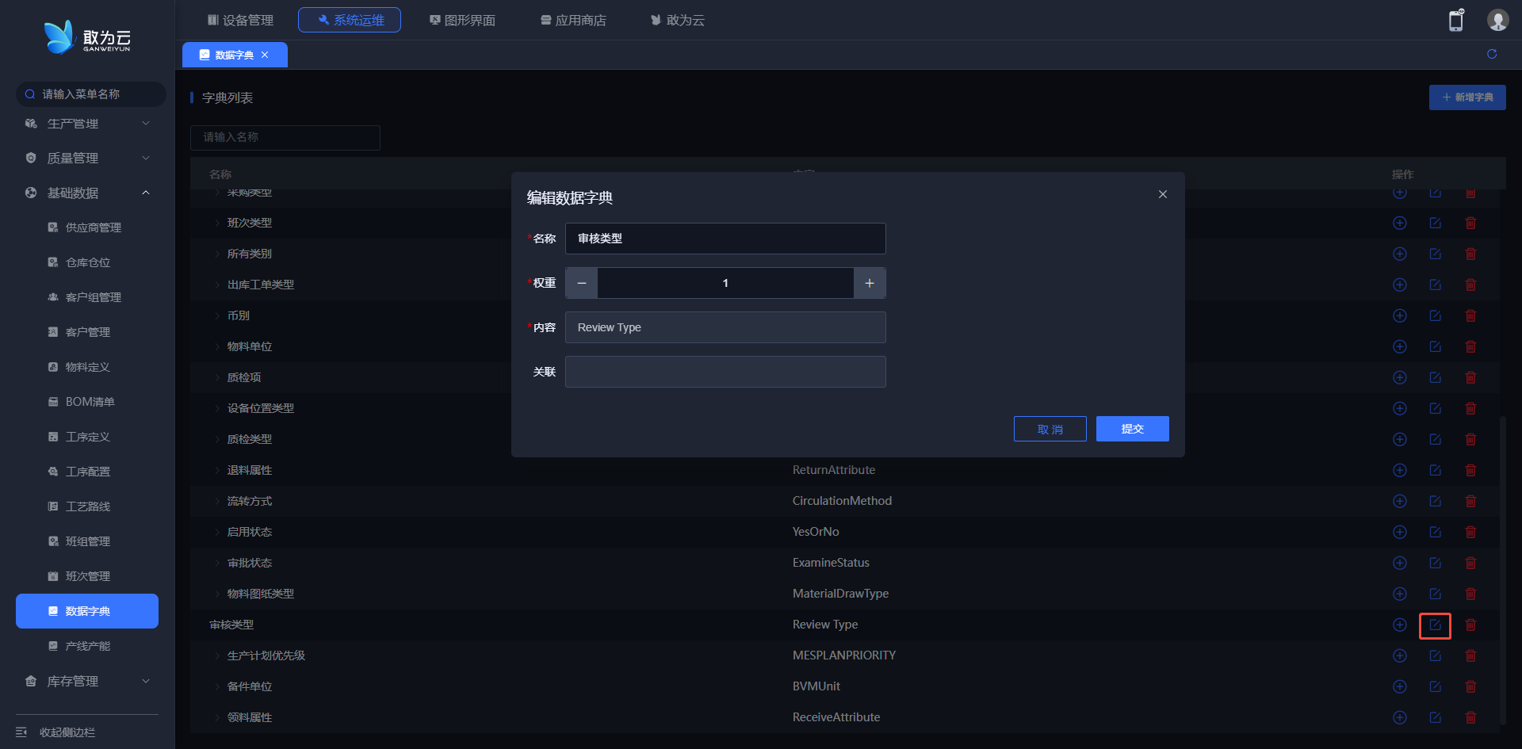Open the mobile device icon in header

coord(1456,21)
